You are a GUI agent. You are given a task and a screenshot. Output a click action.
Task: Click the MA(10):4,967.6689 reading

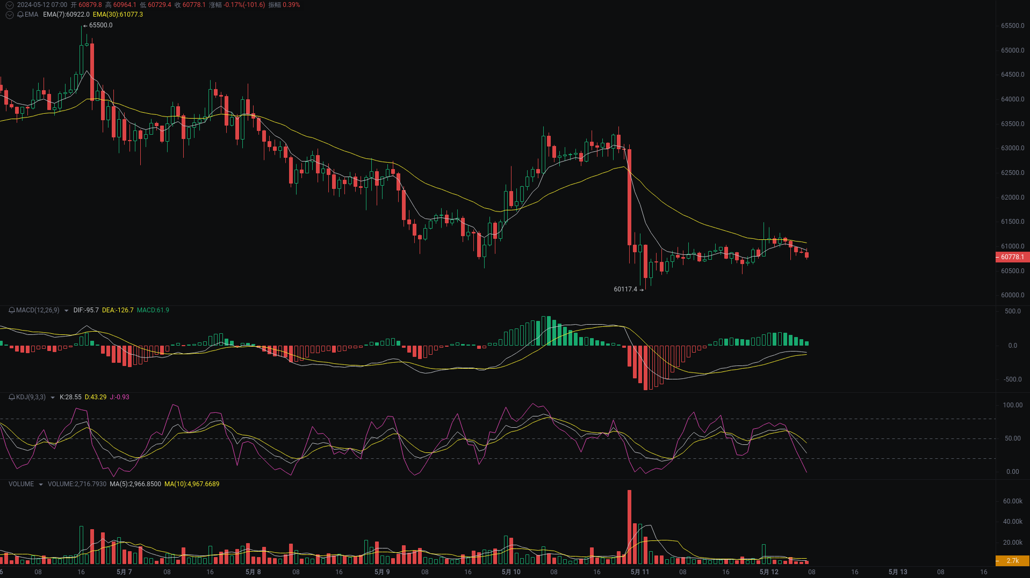click(x=192, y=484)
